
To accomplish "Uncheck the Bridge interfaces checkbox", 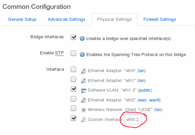I will tap(73, 37).
